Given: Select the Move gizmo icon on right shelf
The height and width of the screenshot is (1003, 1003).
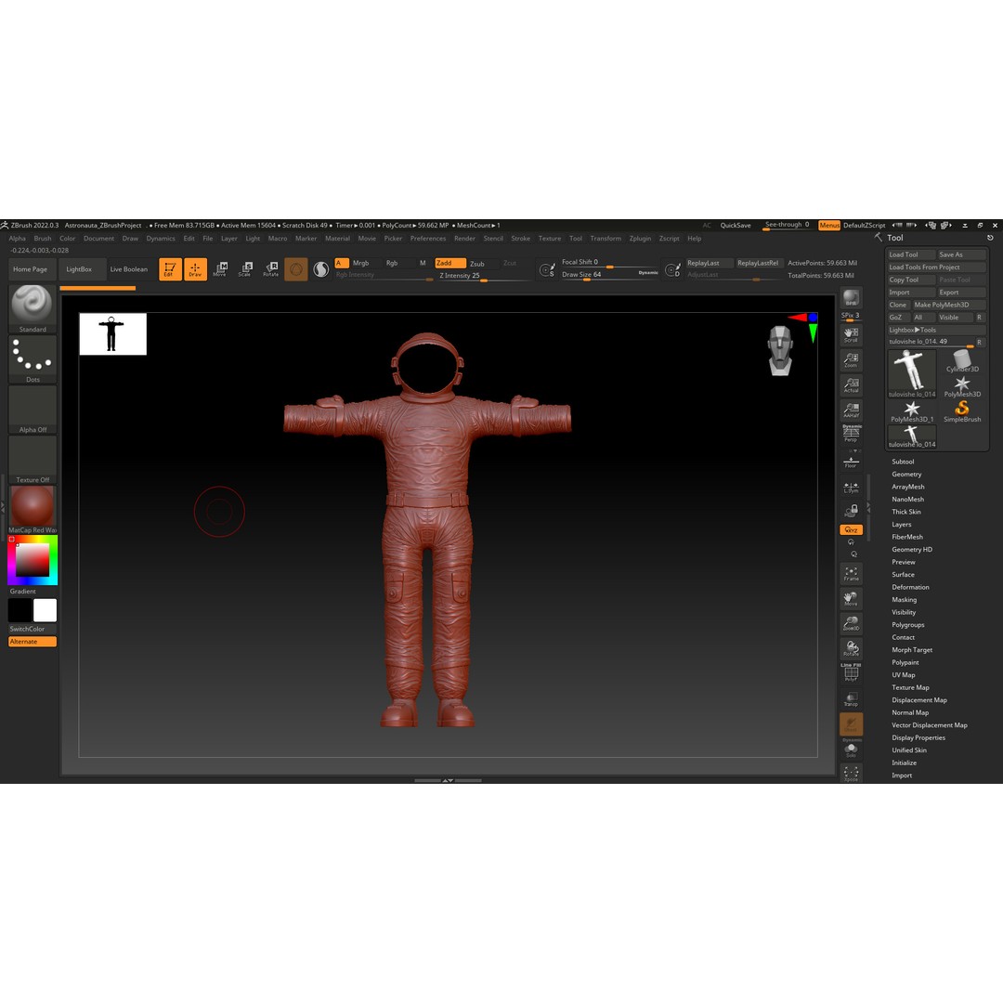Looking at the screenshot, I should coord(851,599).
